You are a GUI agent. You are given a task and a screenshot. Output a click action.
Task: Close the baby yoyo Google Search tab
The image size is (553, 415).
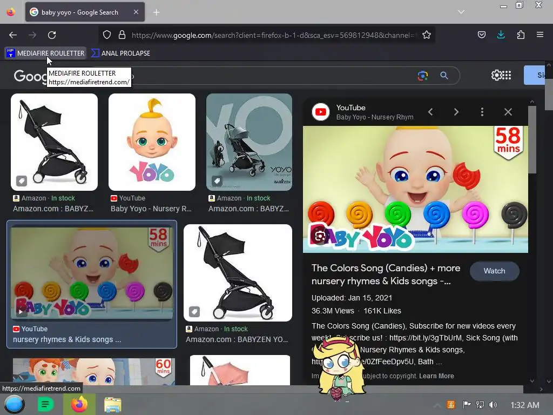pyautogui.click(x=136, y=12)
